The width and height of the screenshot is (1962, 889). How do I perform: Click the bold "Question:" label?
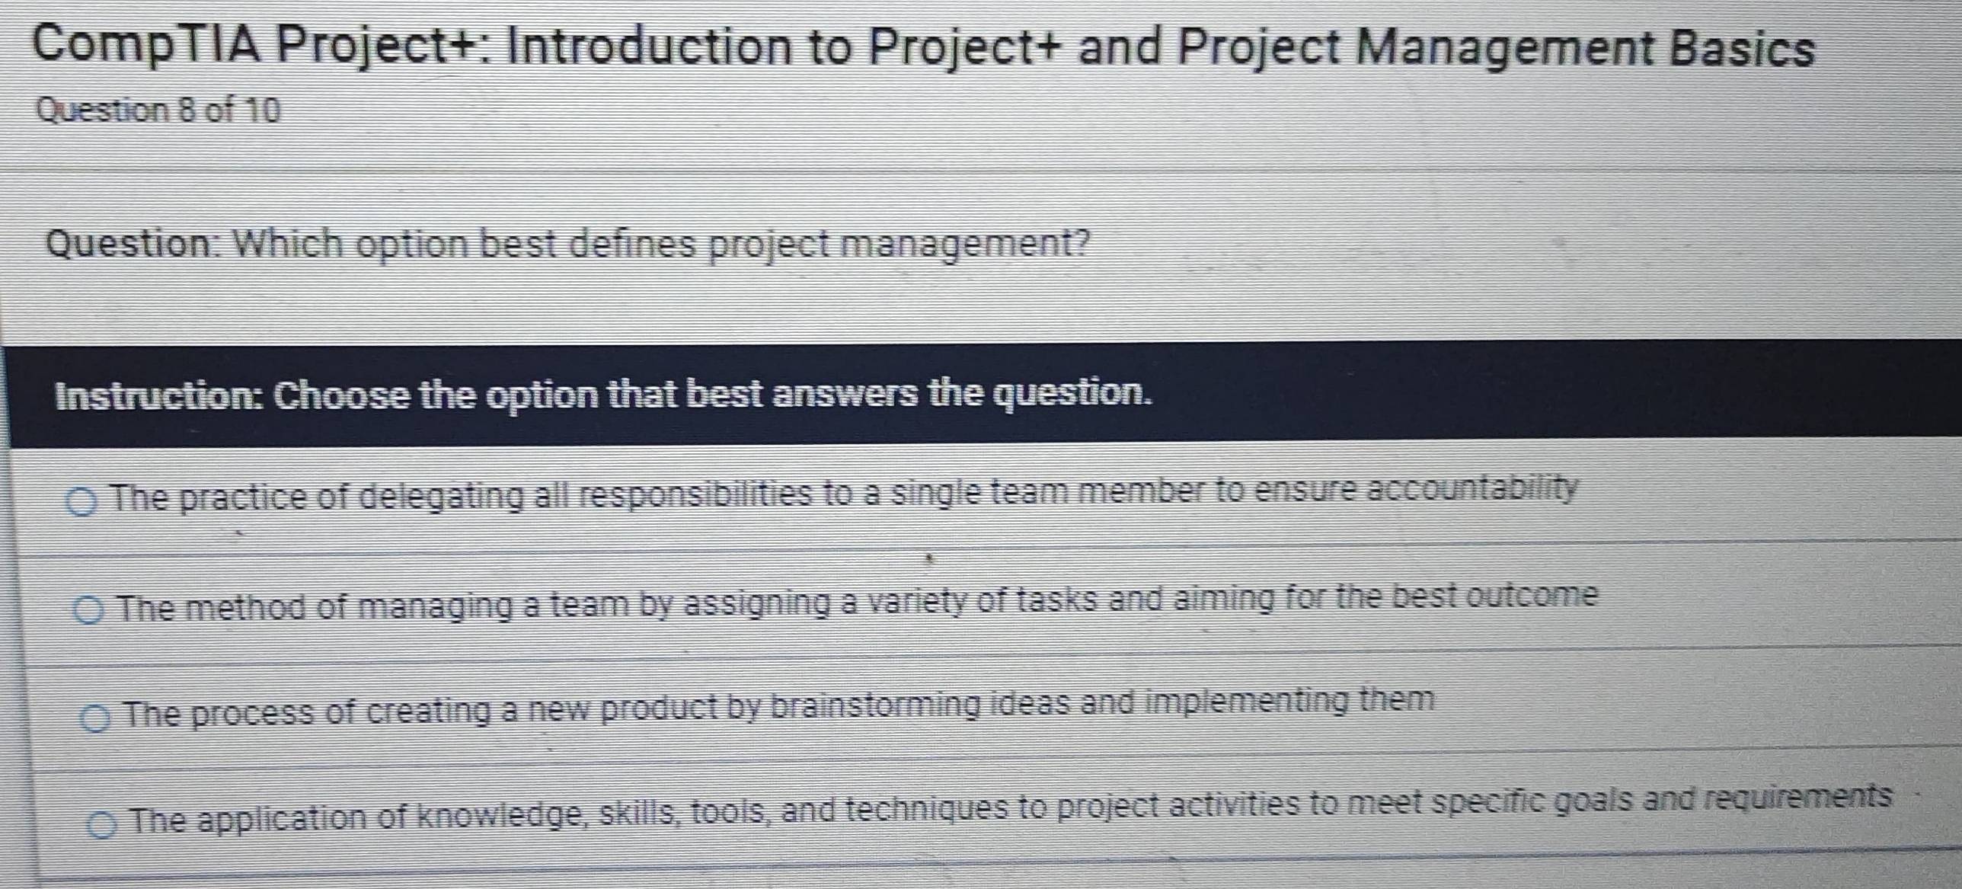(133, 245)
